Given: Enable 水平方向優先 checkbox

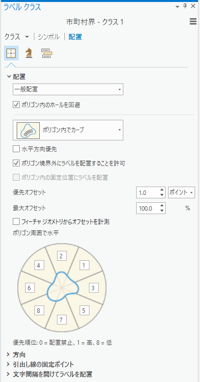Looking at the screenshot, I should [x=16, y=149].
